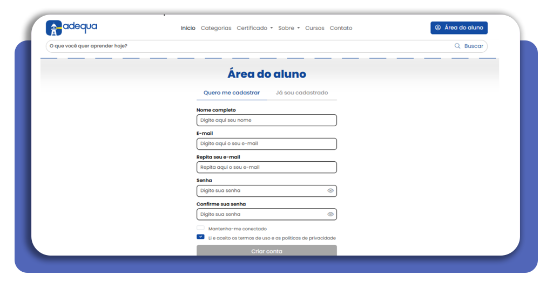This screenshot has height=289, width=553.
Task: Uncheck the terms of use acceptance checkbox
Action: pos(200,237)
